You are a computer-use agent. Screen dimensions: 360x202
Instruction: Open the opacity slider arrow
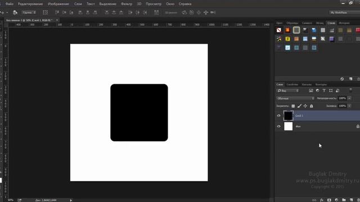click(x=349, y=98)
